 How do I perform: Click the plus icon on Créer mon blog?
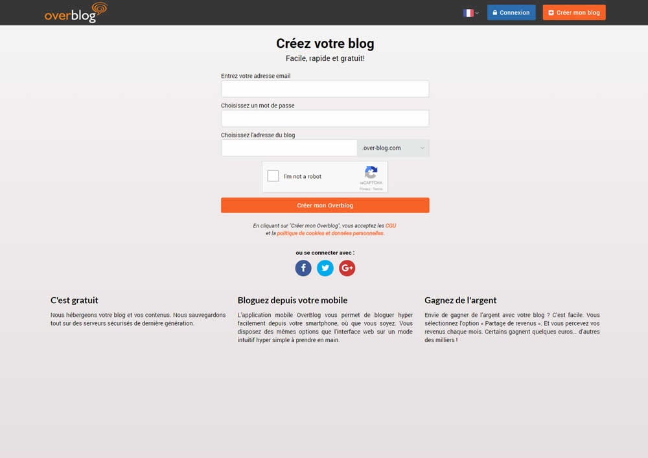pyautogui.click(x=551, y=13)
